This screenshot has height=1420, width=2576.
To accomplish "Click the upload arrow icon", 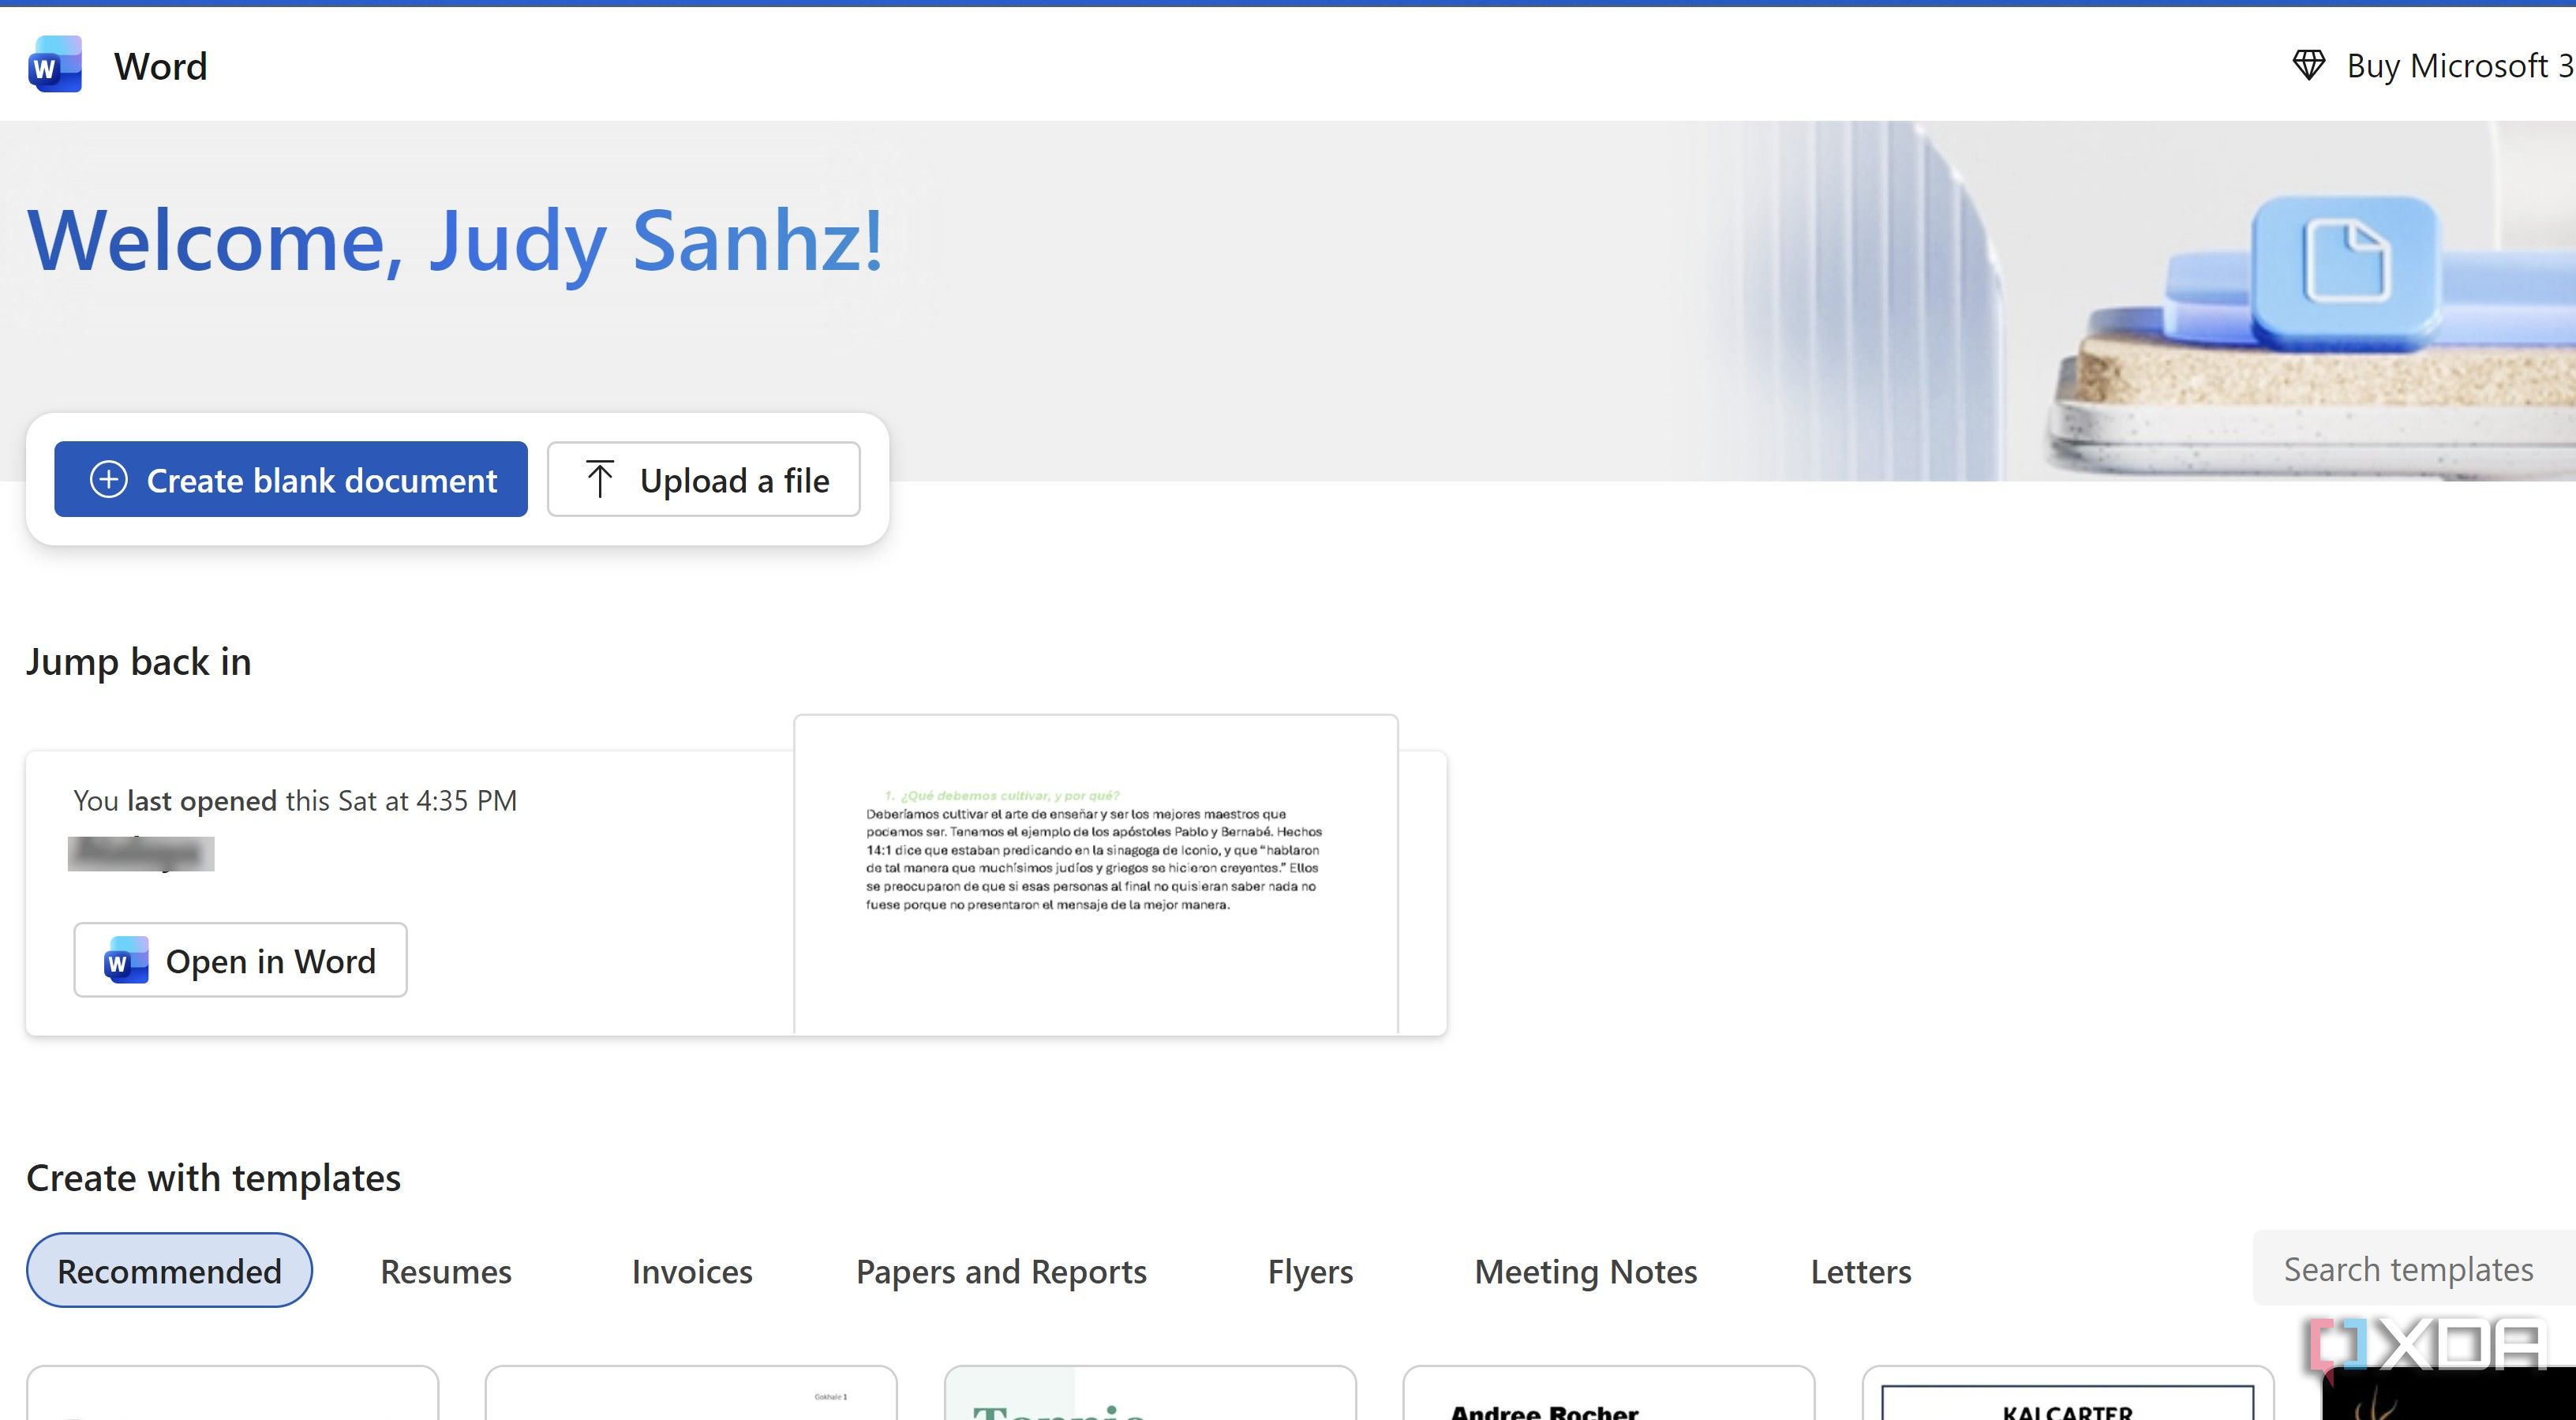I will click(x=599, y=479).
